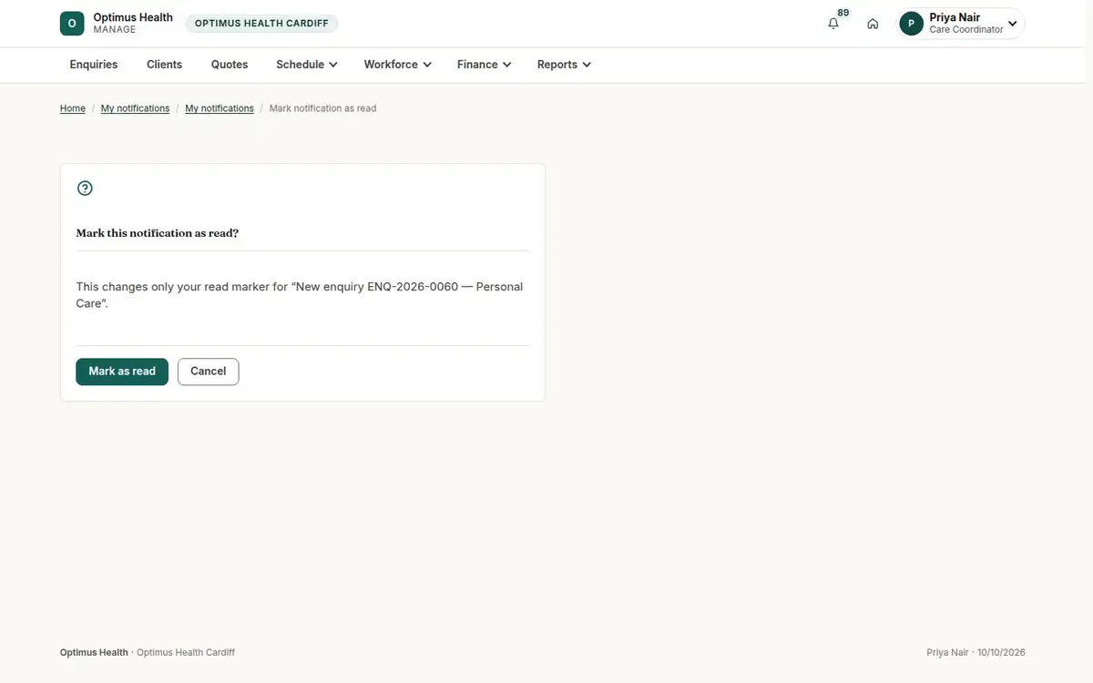Click the second My notifications breadcrumb
The height and width of the screenshot is (683, 1093).
[x=220, y=108]
